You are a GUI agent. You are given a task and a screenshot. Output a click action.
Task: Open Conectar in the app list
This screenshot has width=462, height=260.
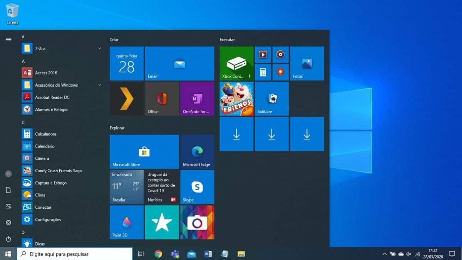pos(62,207)
